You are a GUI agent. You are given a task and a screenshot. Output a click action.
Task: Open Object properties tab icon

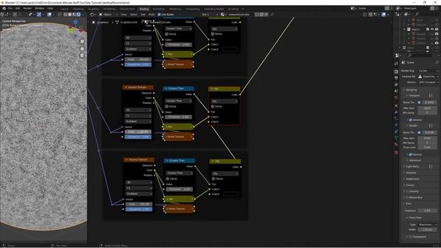(396, 105)
